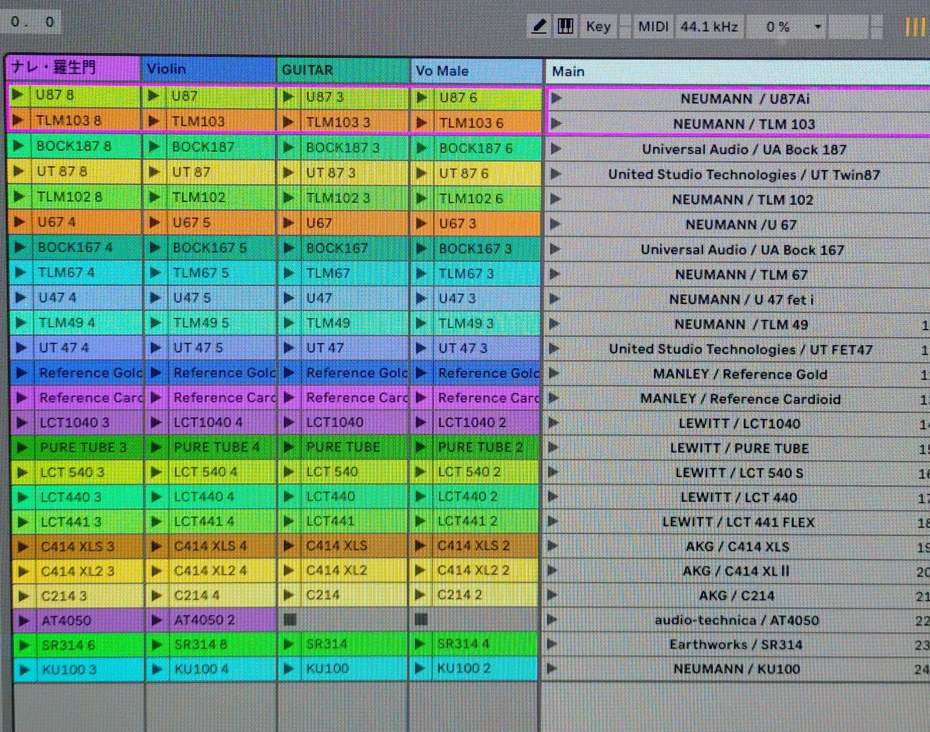Open the dropdown arrow beside CPU 0 %
This screenshot has width=930, height=732.
click(x=818, y=27)
